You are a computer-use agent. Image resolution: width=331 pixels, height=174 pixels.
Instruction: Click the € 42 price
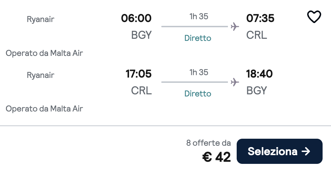tap(217, 157)
